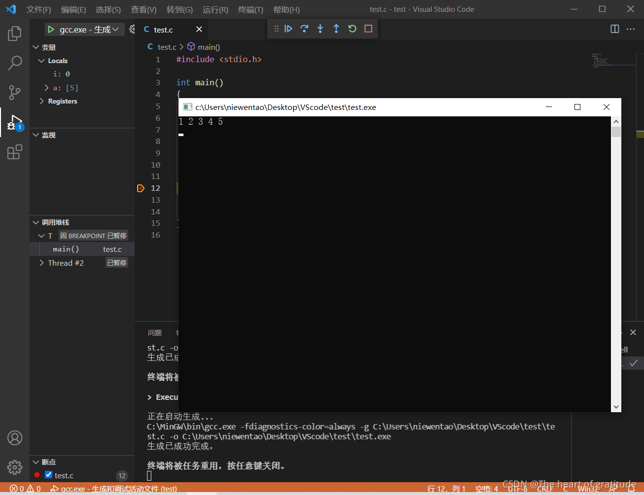Open the 文件(F) menu
Image resolution: width=644 pixels, height=495 pixels.
click(x=38, y=9)
